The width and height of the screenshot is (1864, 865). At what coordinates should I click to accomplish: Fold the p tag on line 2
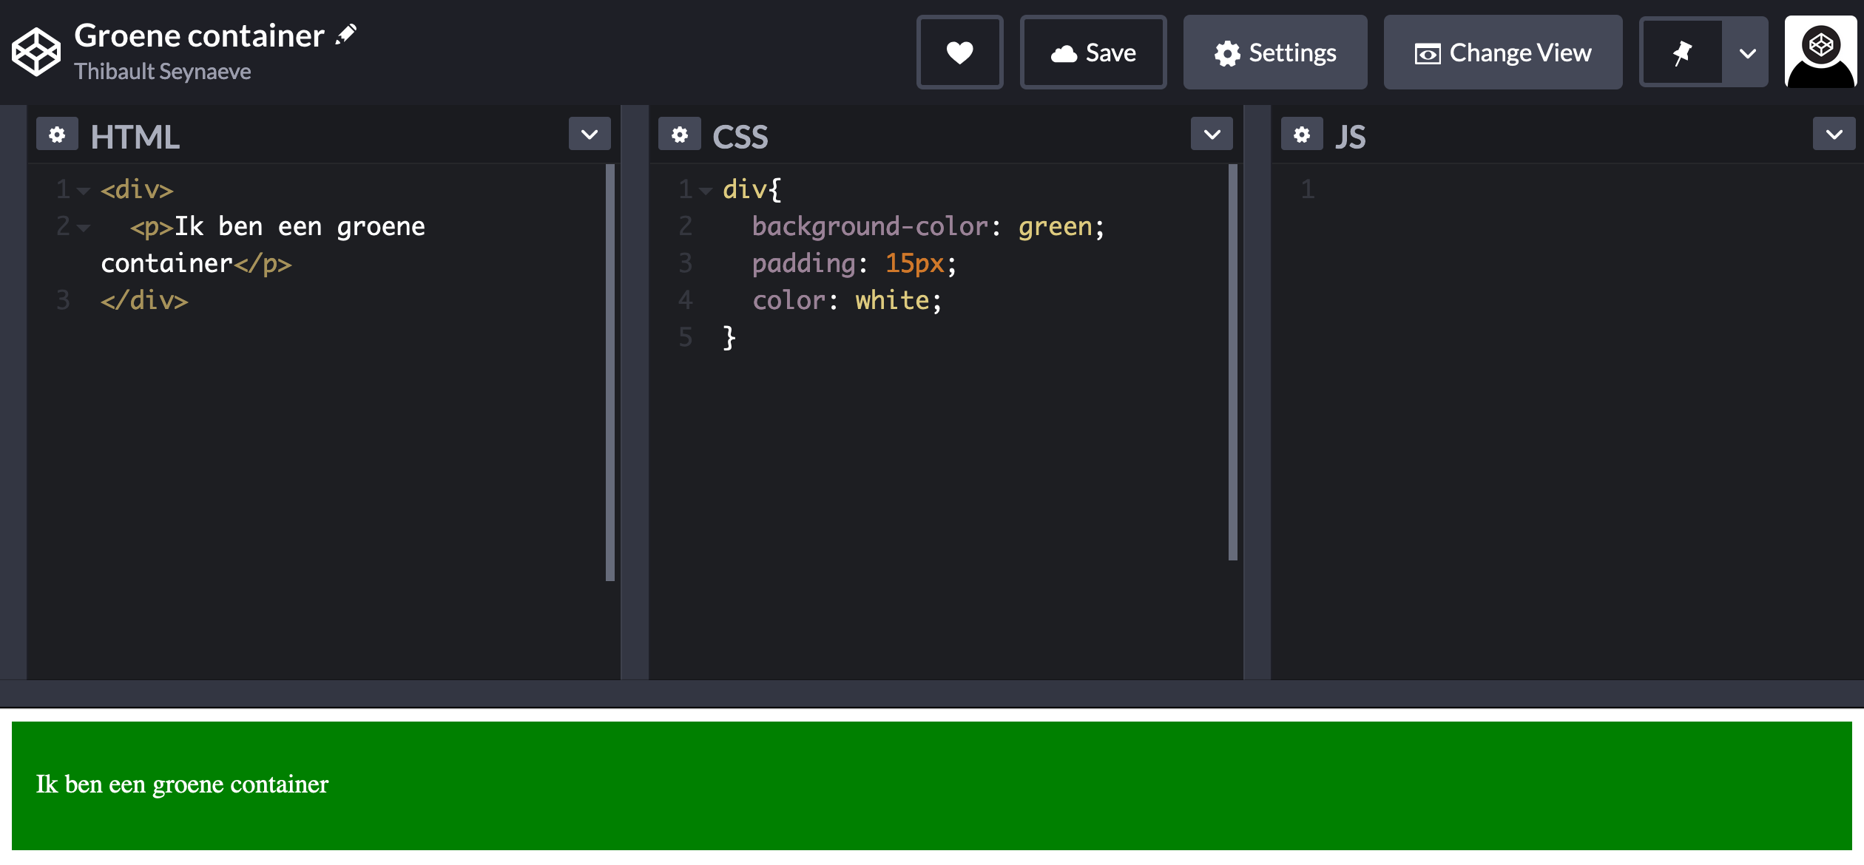click(84, 228)
